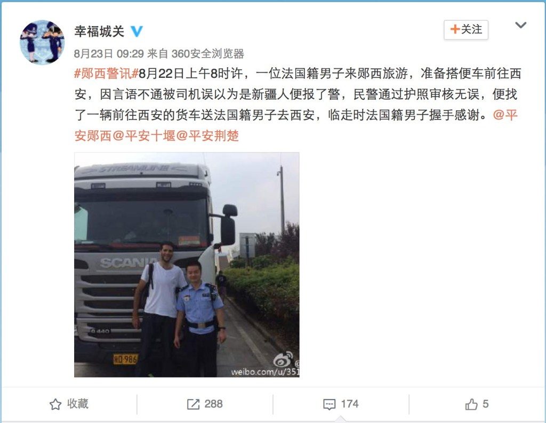Image resolution: width=546 pixels, height=423 pixels.
Task: Click the star 收藏 favorite icon
Action: (55, 404)
